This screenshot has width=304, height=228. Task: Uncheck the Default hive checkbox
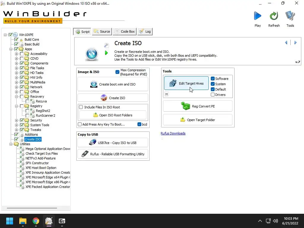(x=213, y=89)
